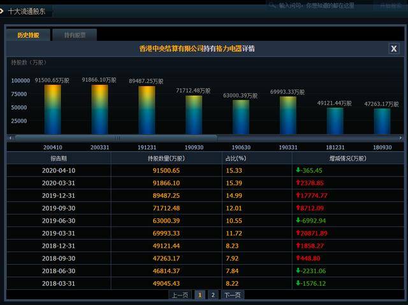Click the 191231 bar in chart
This screenshot has width=408, height=305.
[147, 110]
